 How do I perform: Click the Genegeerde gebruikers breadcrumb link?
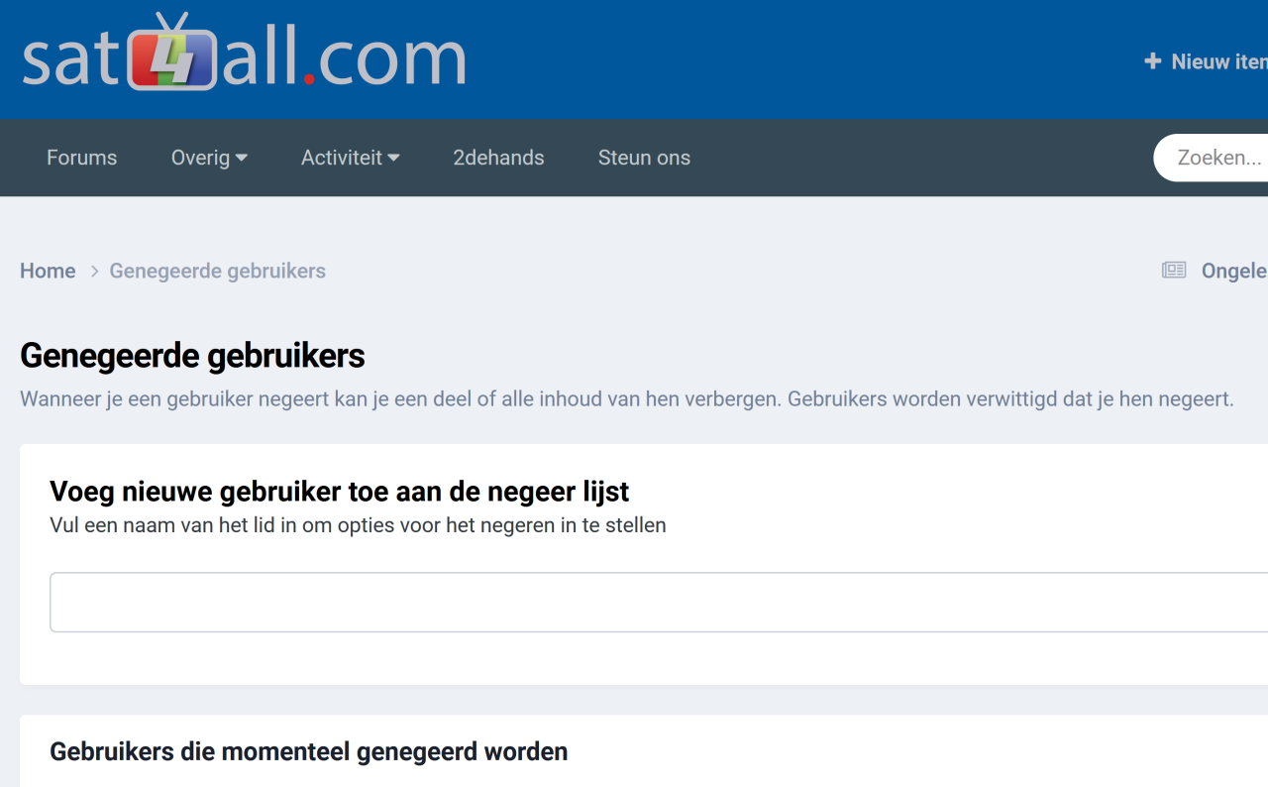coord(217,271)
